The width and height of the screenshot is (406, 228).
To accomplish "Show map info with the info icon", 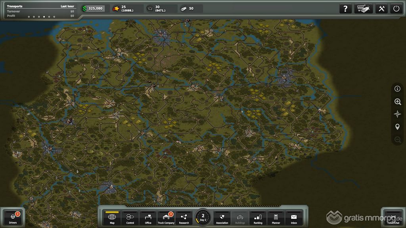I will click(397, 89).
